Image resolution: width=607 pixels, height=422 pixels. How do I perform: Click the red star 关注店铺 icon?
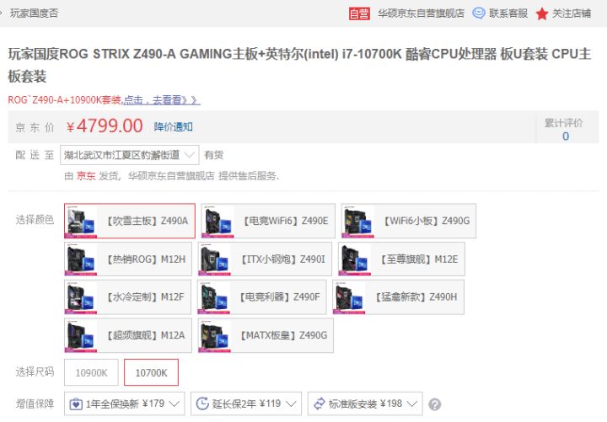542,14
